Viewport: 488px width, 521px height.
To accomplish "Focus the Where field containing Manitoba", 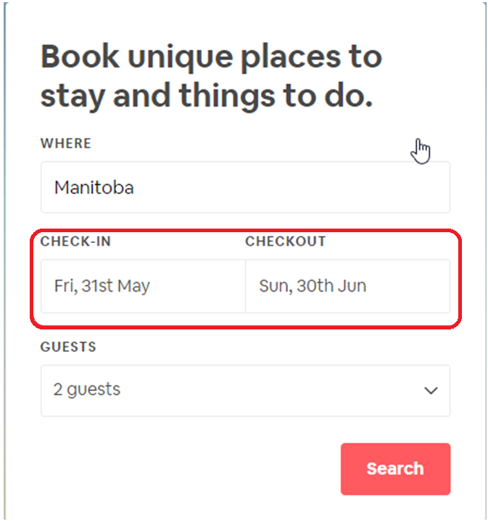I will [x=245, y=187].
